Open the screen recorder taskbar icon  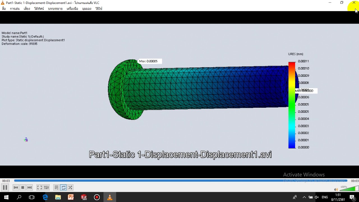point(97,197)
